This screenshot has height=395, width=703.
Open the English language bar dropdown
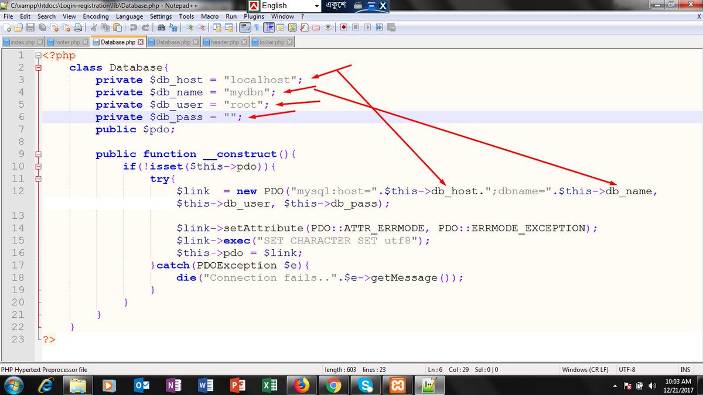pos(318,6)
